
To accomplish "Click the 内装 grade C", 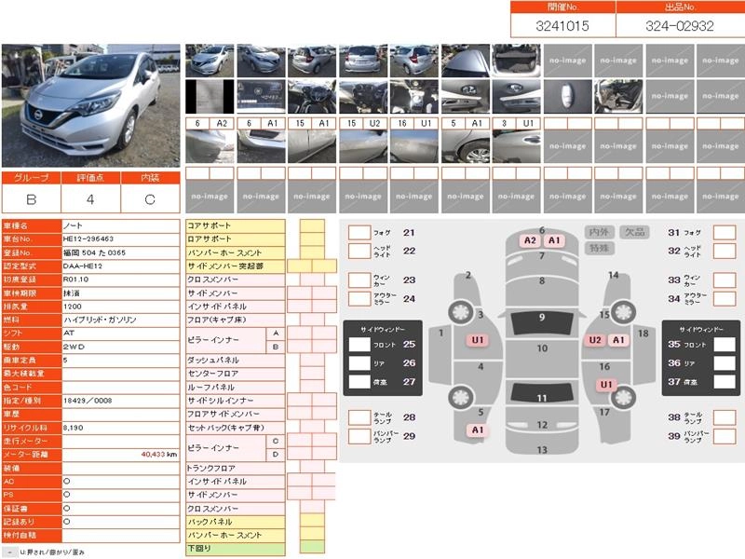I will click(x=150, y=199).
